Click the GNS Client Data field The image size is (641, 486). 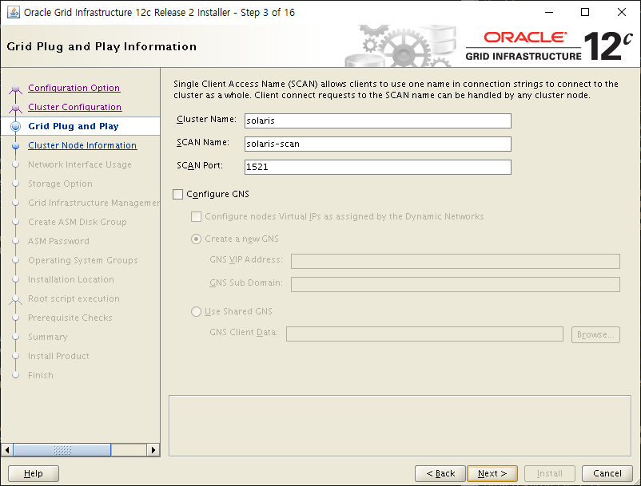pyautogui.click(x=424, y=334)
